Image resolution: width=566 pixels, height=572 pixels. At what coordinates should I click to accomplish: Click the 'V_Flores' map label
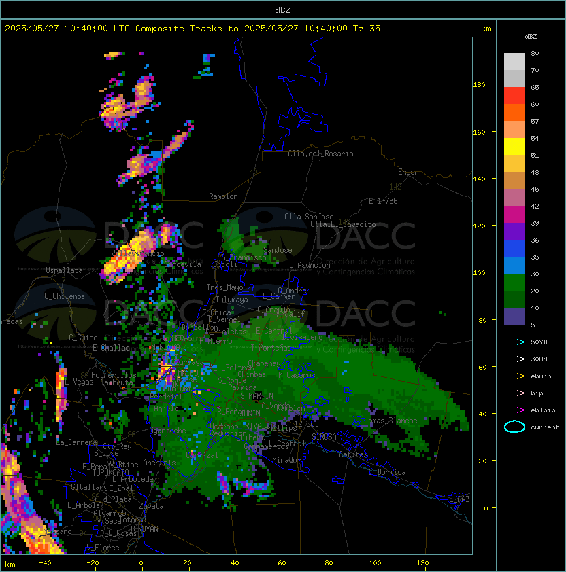pyautogui.click(x=103, y=548)
